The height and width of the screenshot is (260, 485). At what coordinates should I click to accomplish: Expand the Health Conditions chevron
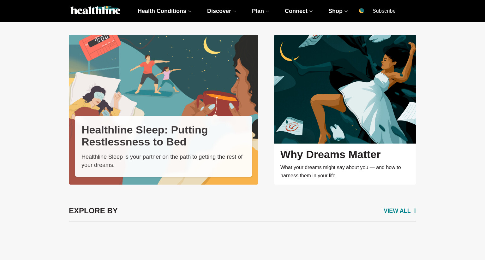[x=190, y=11]
